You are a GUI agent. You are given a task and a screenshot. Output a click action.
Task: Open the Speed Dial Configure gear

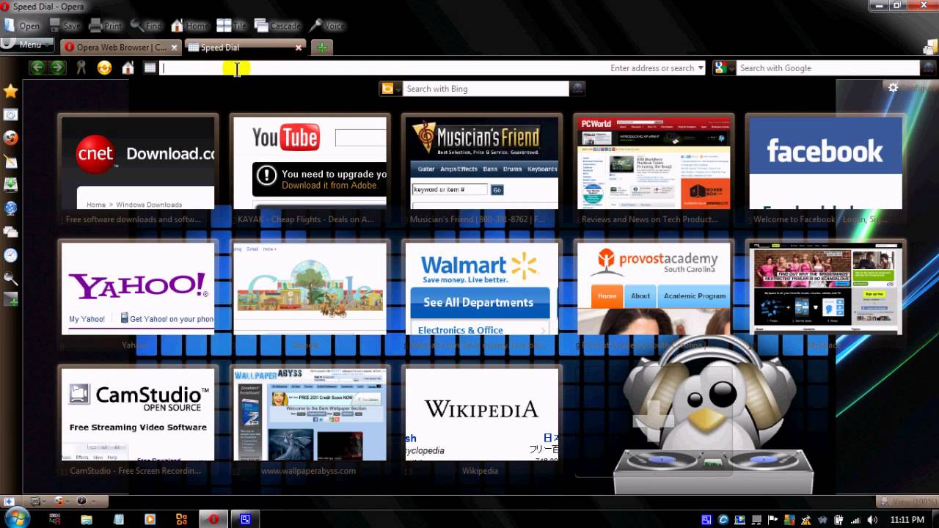point(893,88)
